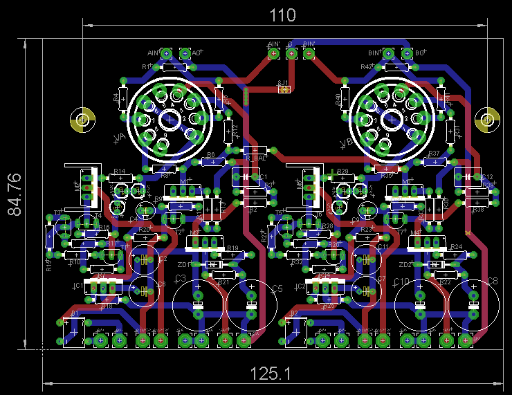Select resistor R18
Screen dimensions: 512x395
click(107, 300)
